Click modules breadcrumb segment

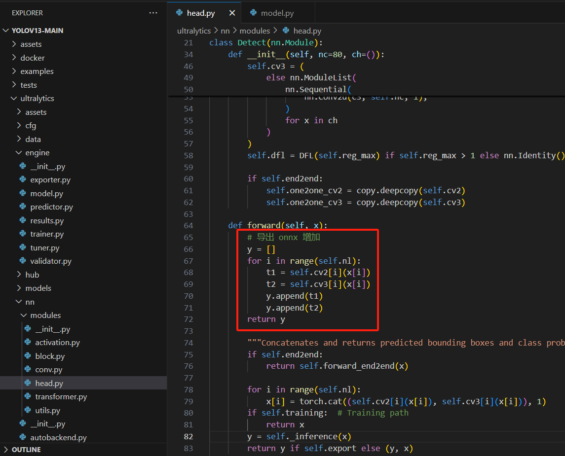255,31
